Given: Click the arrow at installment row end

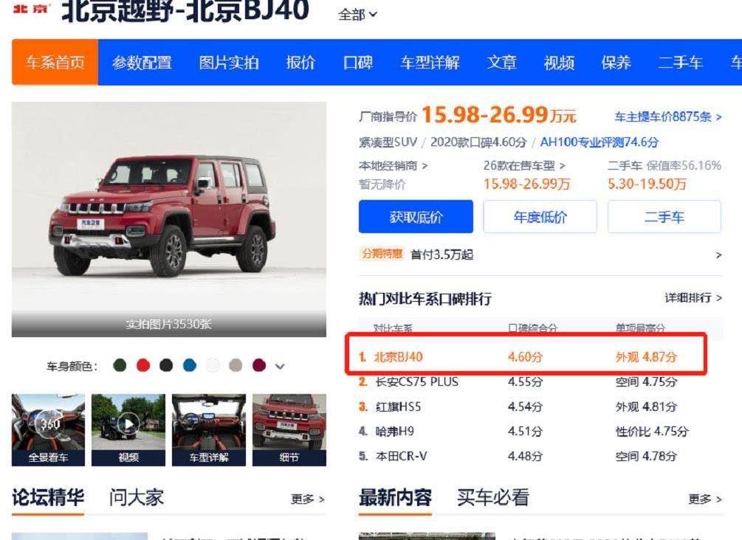Looking at the screenshot, I should 718,255.
